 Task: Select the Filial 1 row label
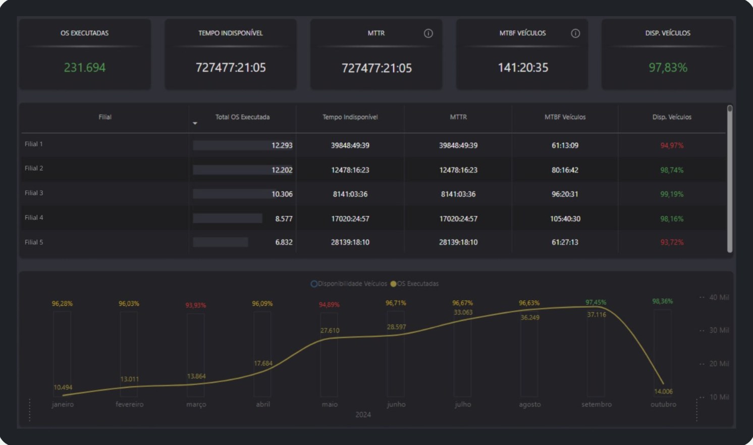click(34, 144)
